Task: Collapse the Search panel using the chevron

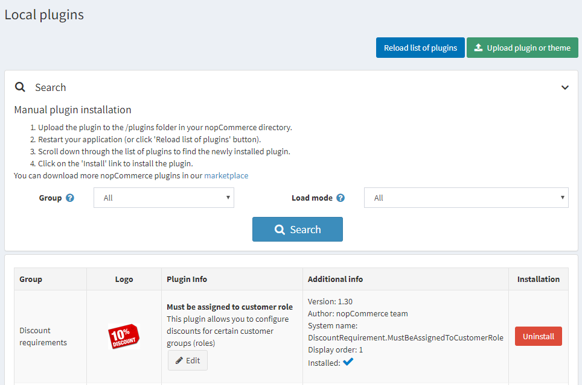Action: coord(564,87)
